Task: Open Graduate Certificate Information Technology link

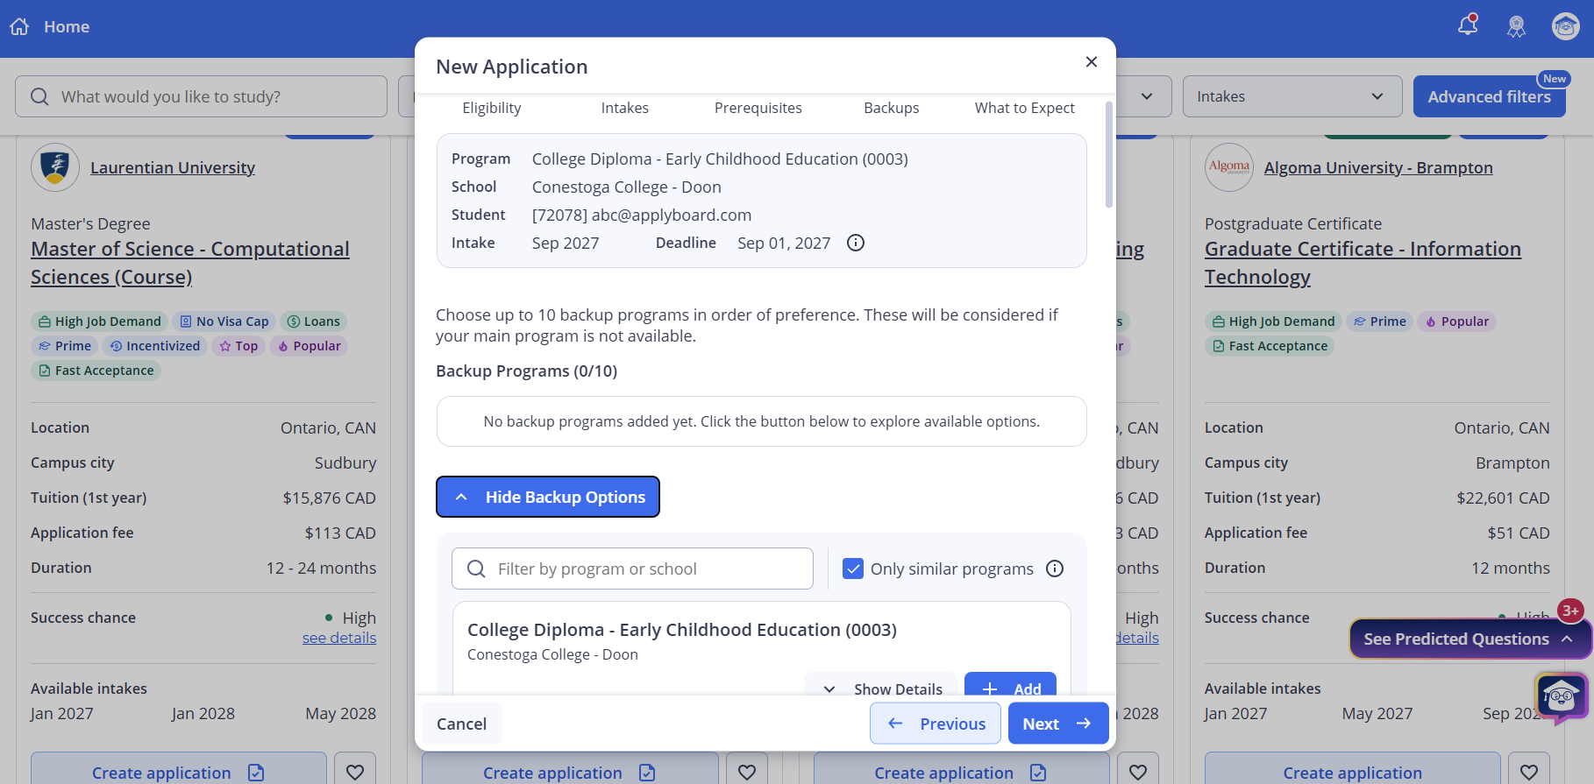Action: point(1363,263)
